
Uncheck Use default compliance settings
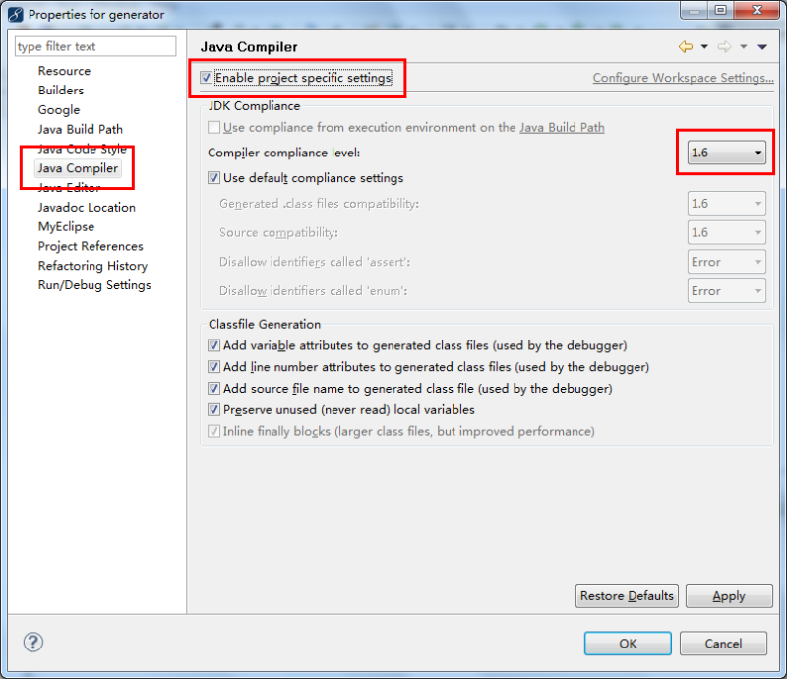tap(214, 178)
